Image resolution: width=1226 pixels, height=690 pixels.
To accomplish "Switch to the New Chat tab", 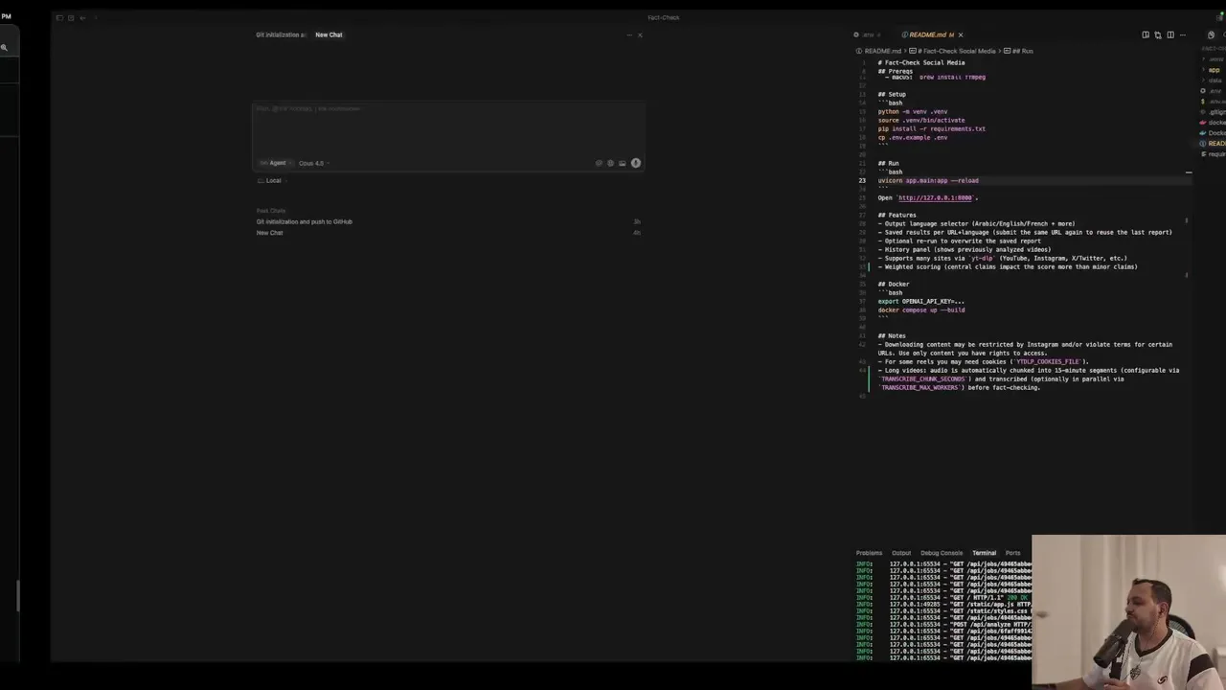I will [x=329, y=34].
